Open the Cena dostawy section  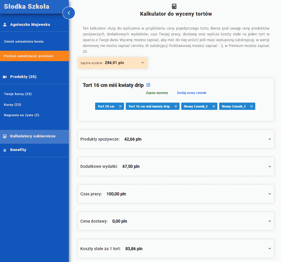coord(269,221)
